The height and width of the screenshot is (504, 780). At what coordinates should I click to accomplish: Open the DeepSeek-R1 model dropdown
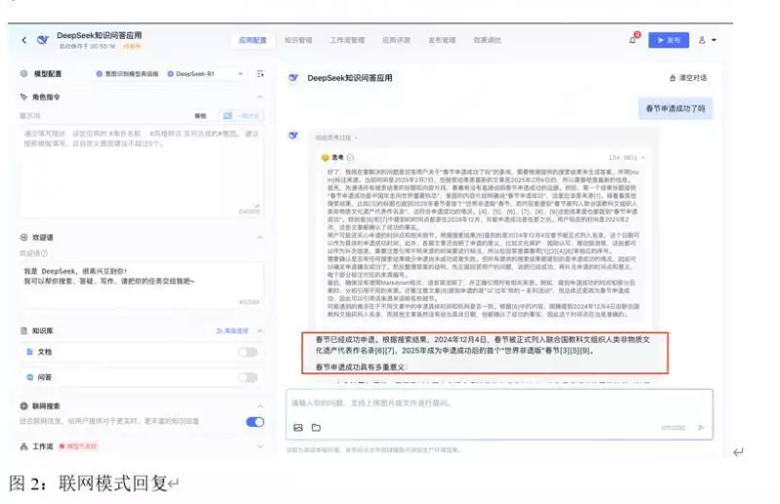click(205, 74)
